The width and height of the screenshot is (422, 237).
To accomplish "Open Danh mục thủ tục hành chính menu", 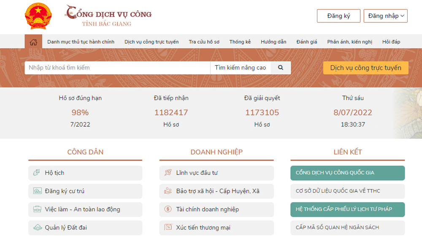I will 81,42.
